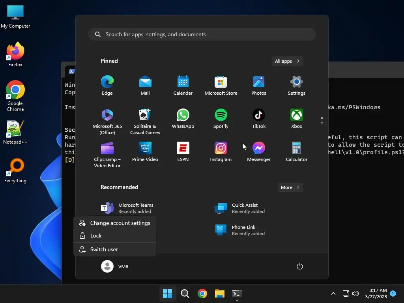404x303 pixels.
Task: Open the clock showing 3:17 AM
Action: [376, 294]
